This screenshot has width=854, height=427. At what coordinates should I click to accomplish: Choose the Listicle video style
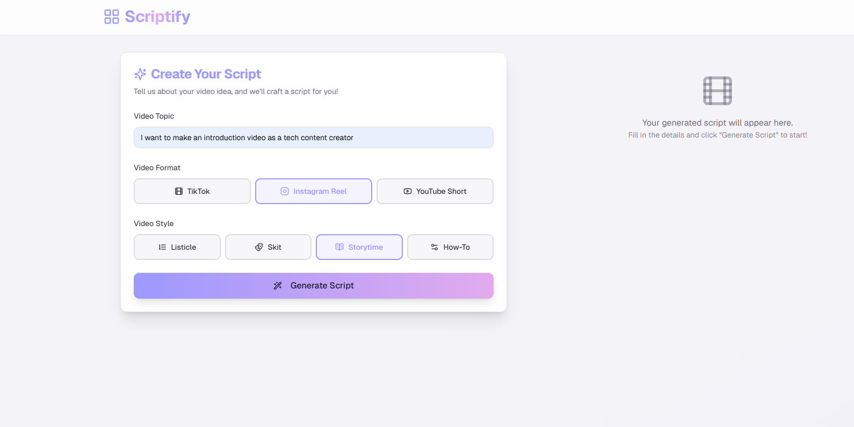[177, 247]
